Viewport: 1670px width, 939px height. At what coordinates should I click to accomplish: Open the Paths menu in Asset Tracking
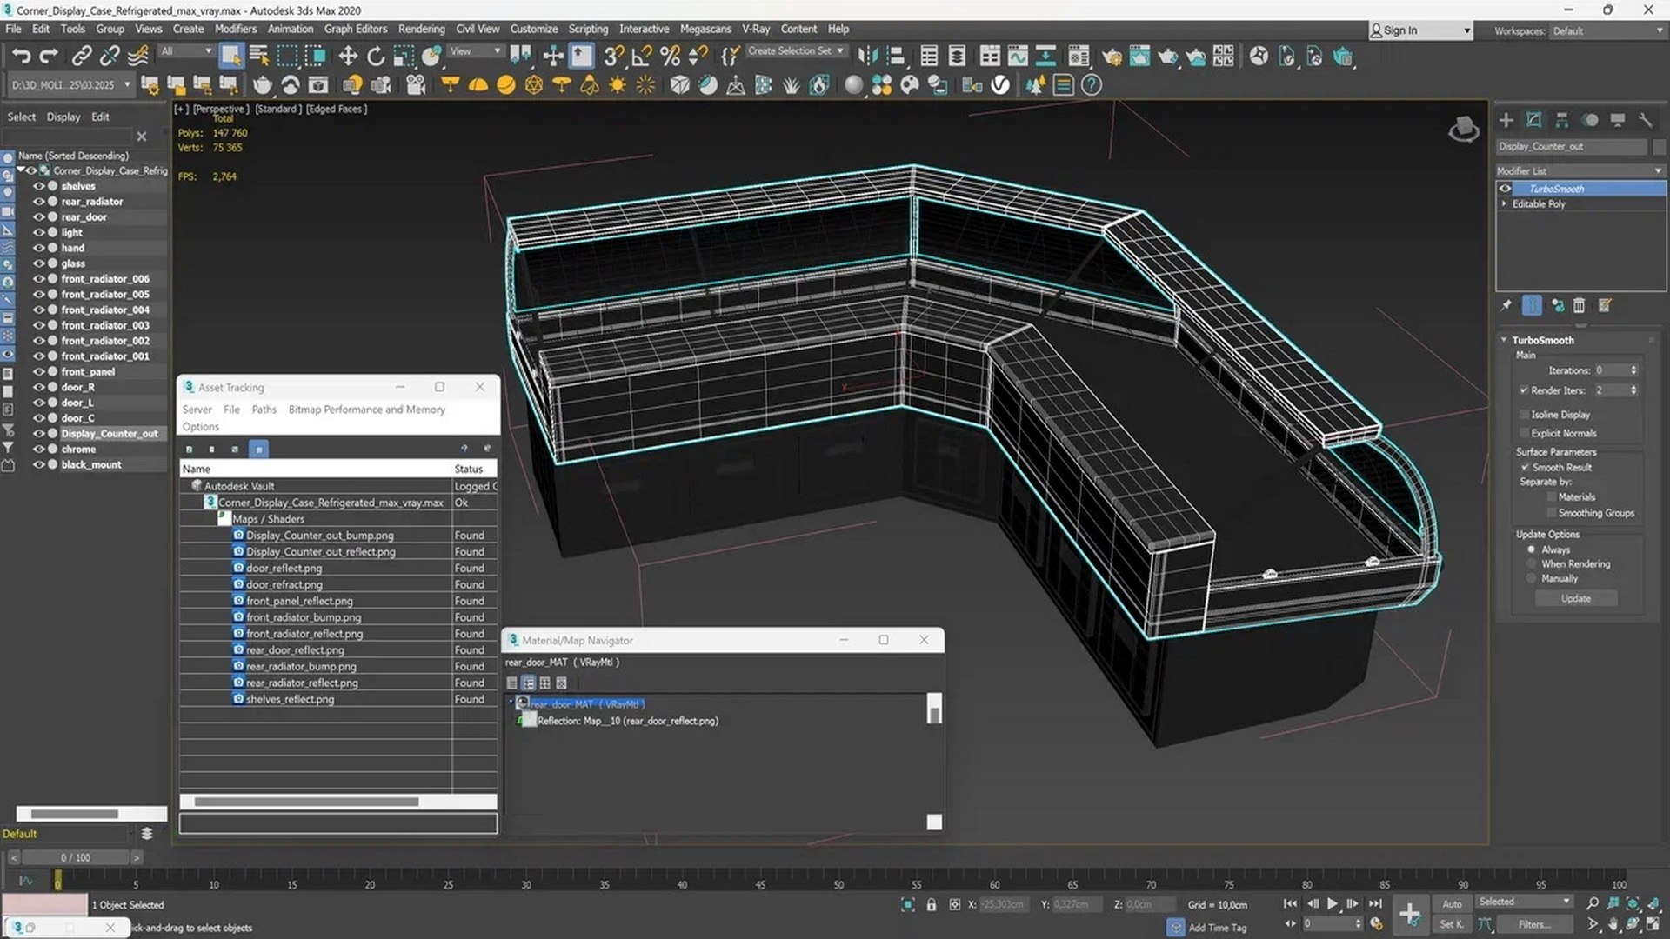pyautogui.click(x=264, y=410)
